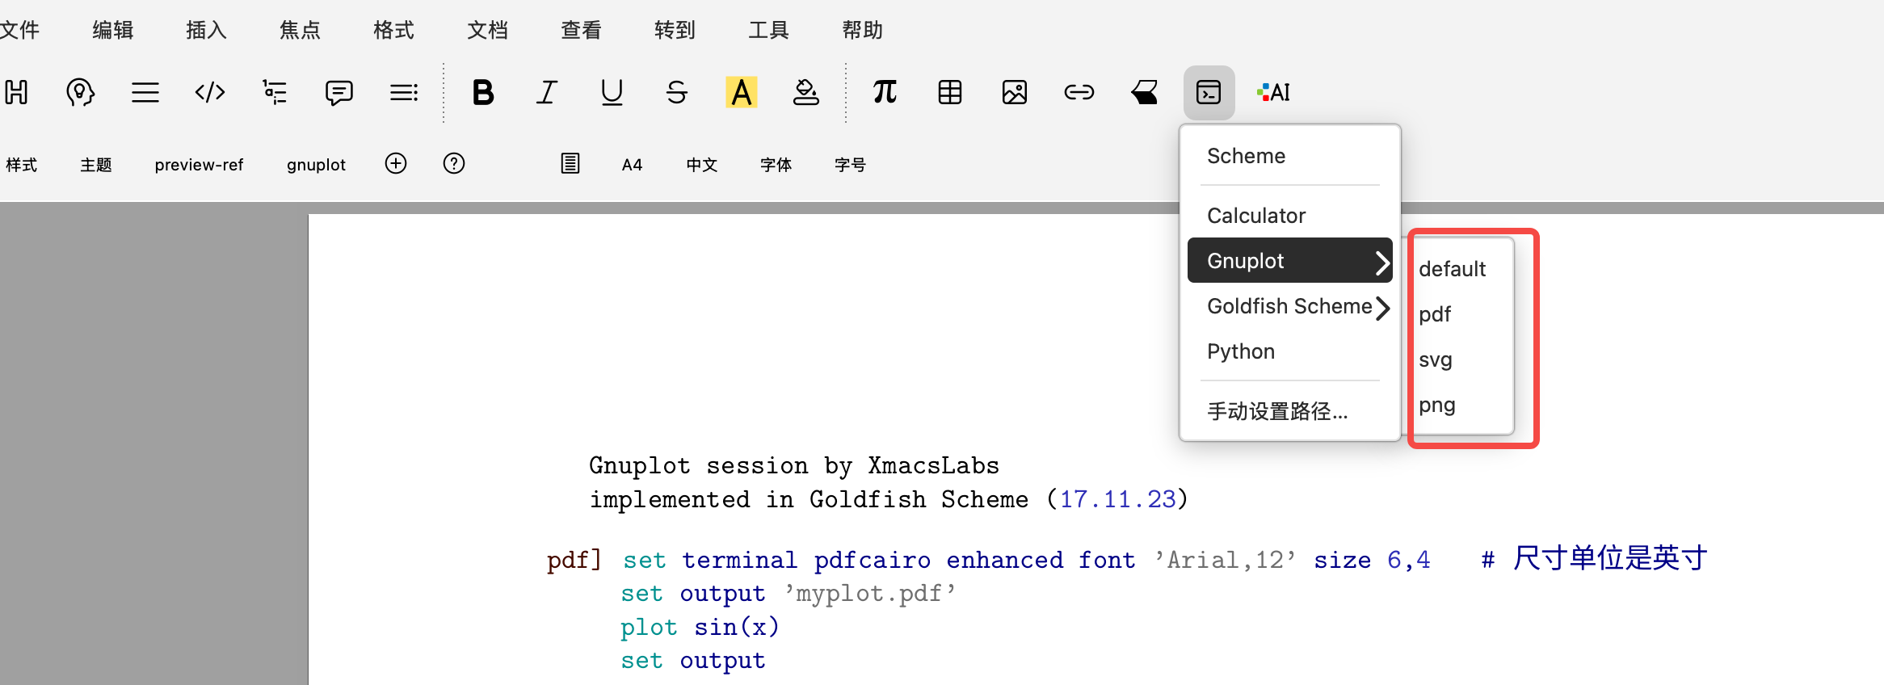Click the comment bubble icon
The height and width of the screenshot is (685, 1884).
(339, 92)
